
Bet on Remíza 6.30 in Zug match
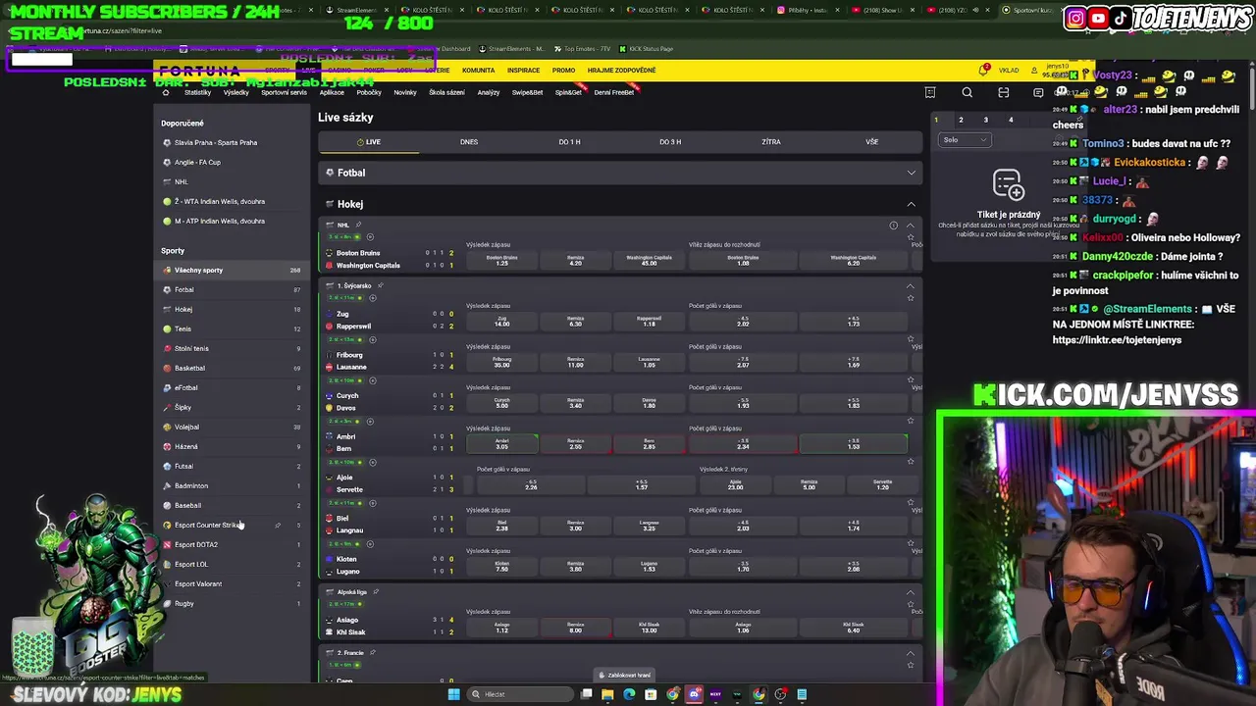(576, 322)
